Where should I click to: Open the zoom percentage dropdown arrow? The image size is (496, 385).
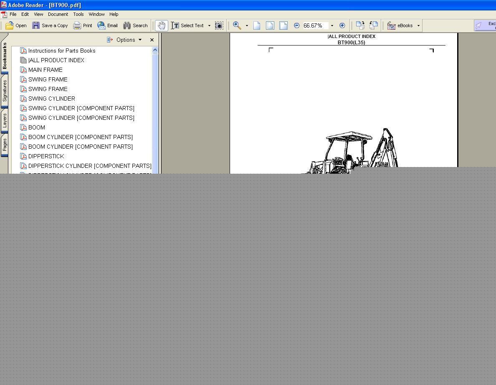tap(332, 25)
